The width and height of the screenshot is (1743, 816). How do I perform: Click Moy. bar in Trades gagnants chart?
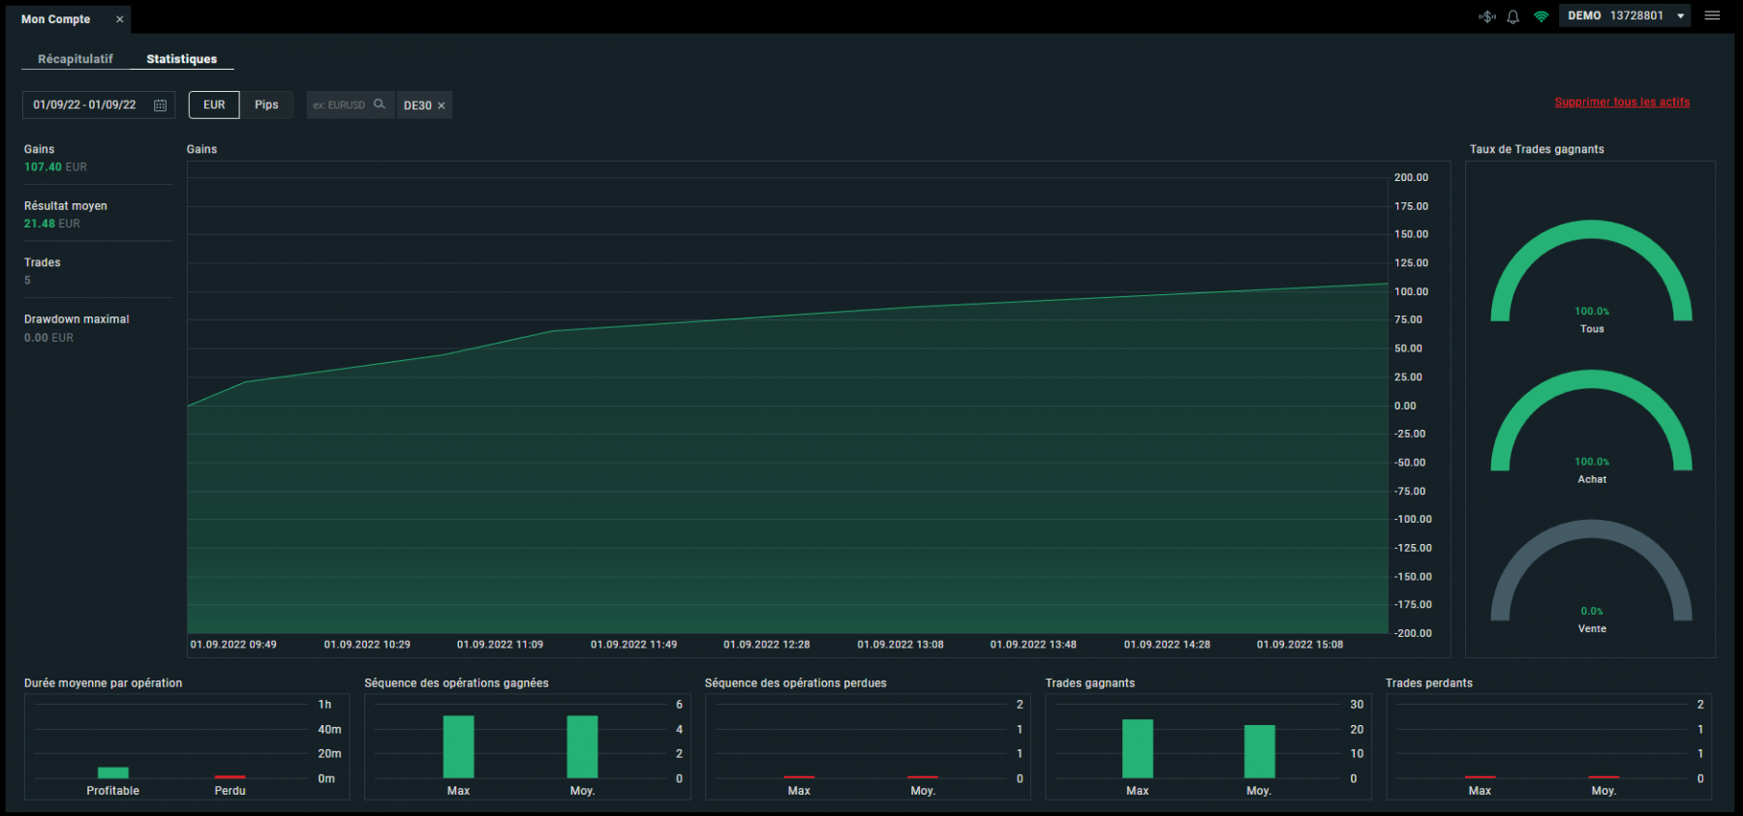pos(1260,751)
